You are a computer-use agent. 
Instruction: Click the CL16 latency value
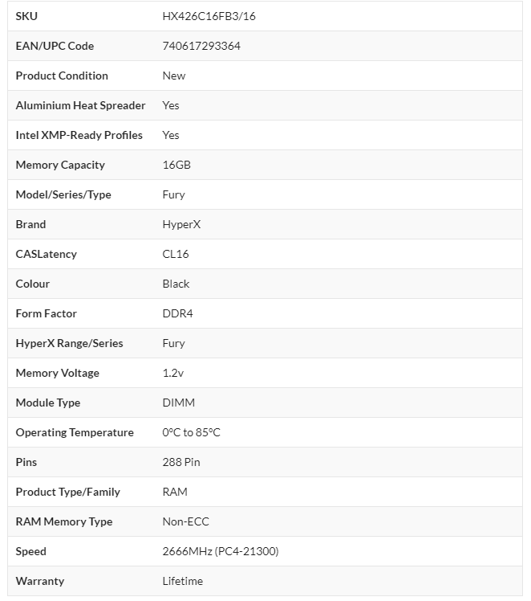tap(176, 254)
